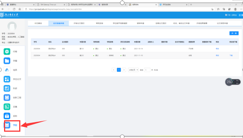Click the 学生 user label in header

(234, 15)
